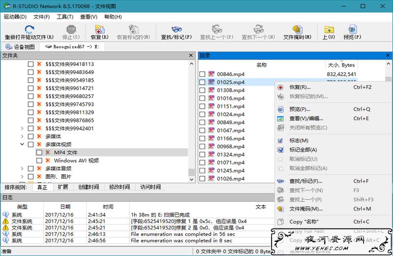The width and height of the screenshot is (393, 256).
Task: Click the warning icon of first 文件系统 log row
Action: coord(5,221)
